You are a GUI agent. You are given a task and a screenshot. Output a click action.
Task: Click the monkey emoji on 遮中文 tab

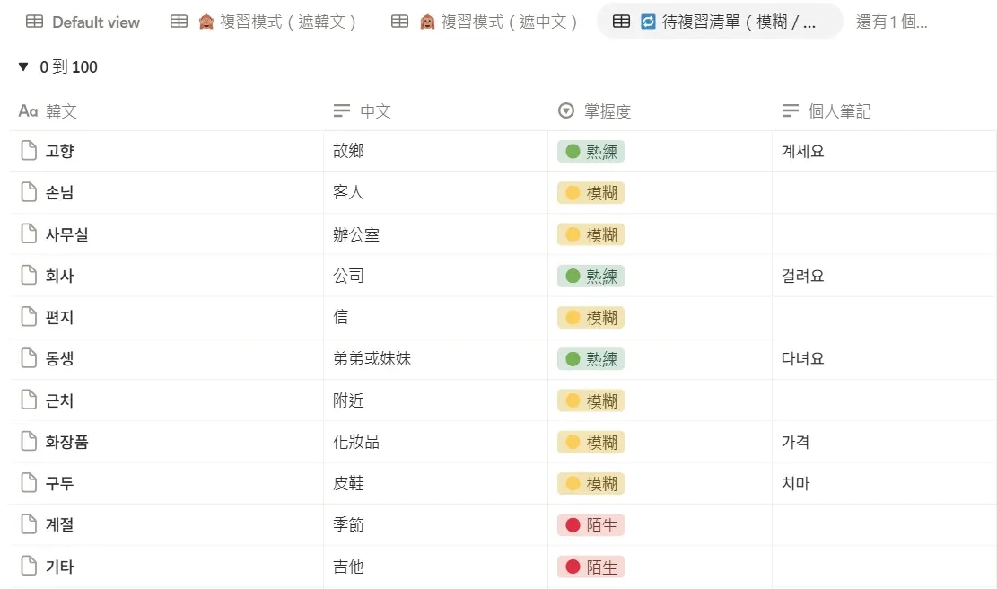[427, 22]
